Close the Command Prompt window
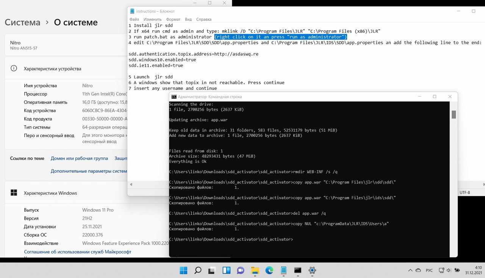The height and width of the screenshot is (278, 485). point(450,97)
